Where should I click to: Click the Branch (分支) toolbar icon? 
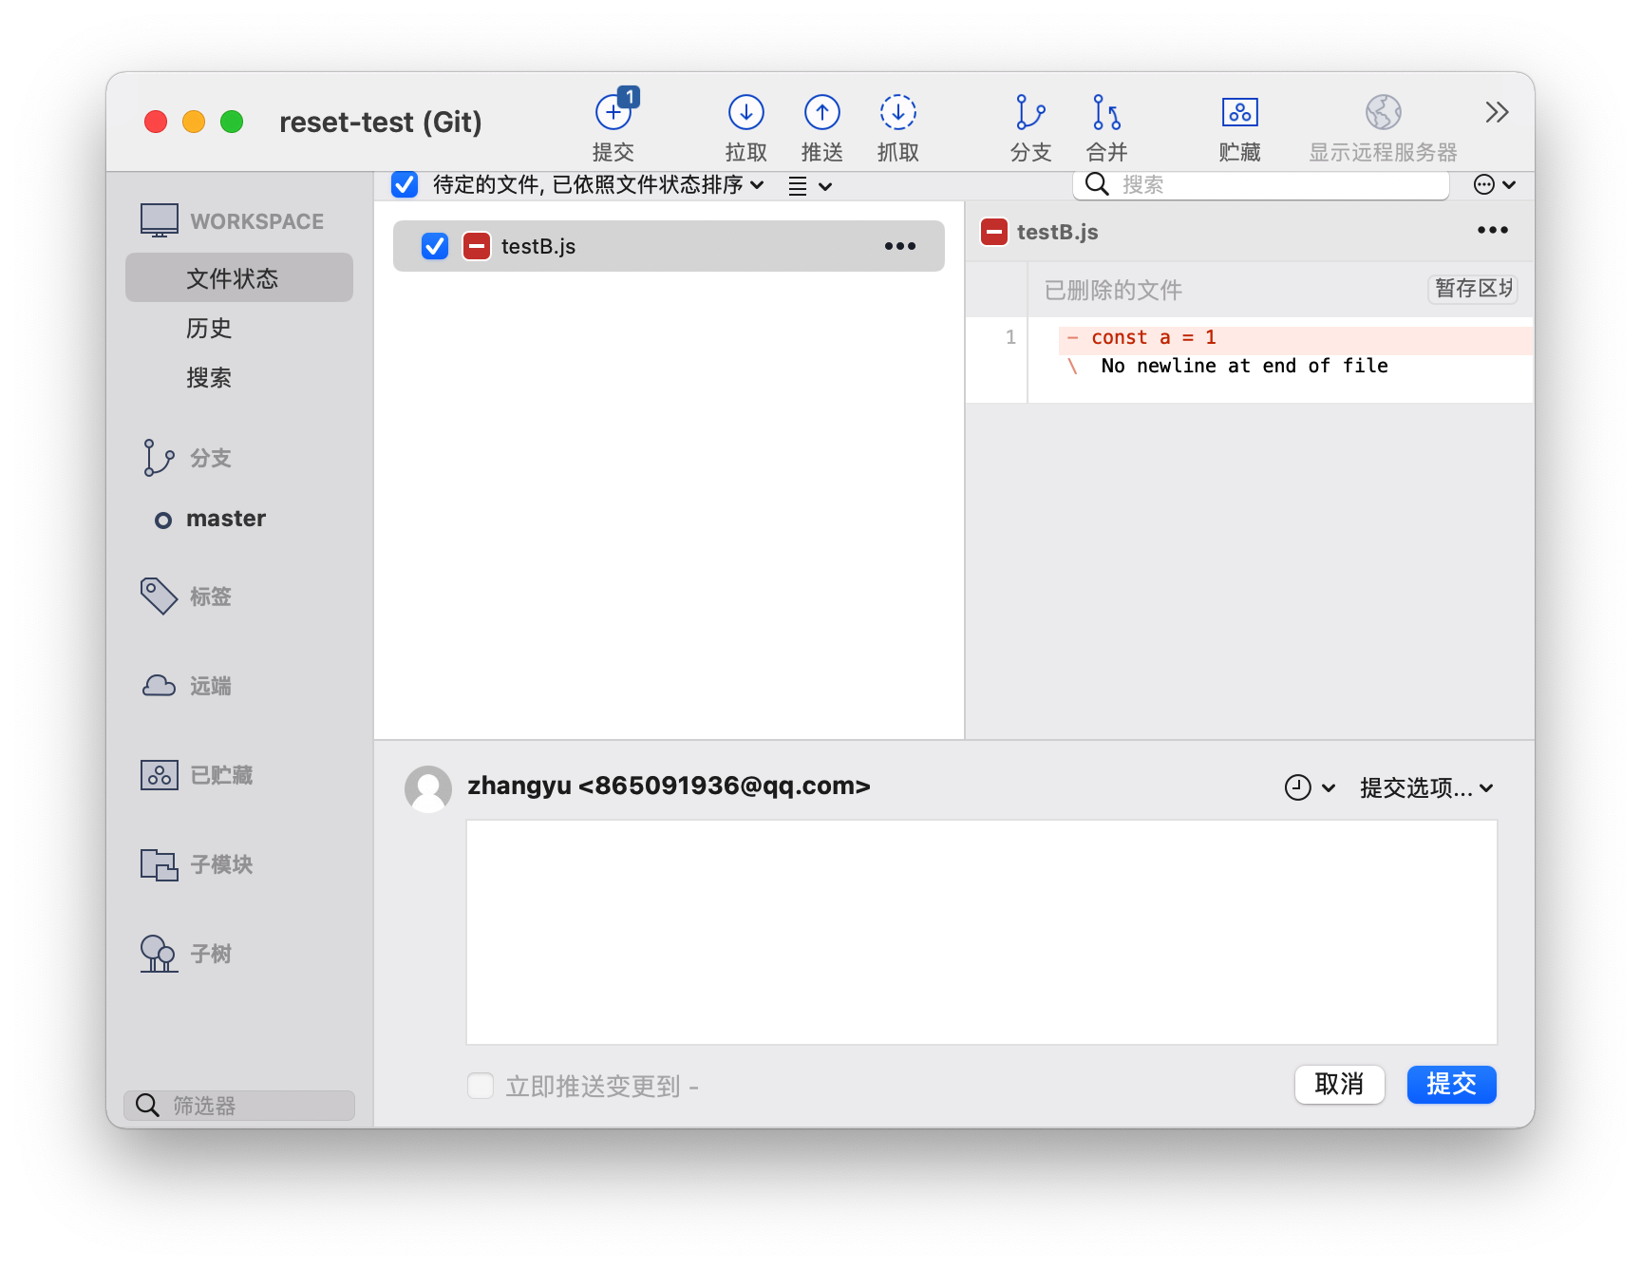pyautogui.click(x=1030, y=112)
